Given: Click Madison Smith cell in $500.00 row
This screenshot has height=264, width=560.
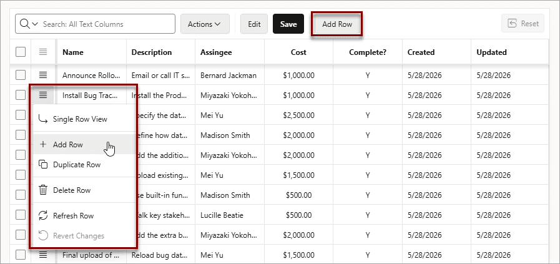Looking at the screenshot, I should click(230, 195).
